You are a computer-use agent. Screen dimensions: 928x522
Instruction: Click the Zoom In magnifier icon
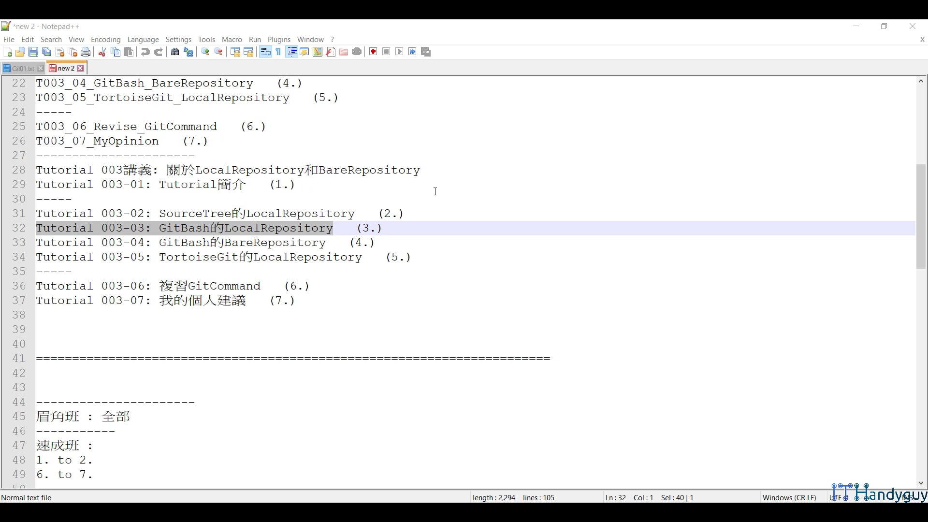[205, 52]
